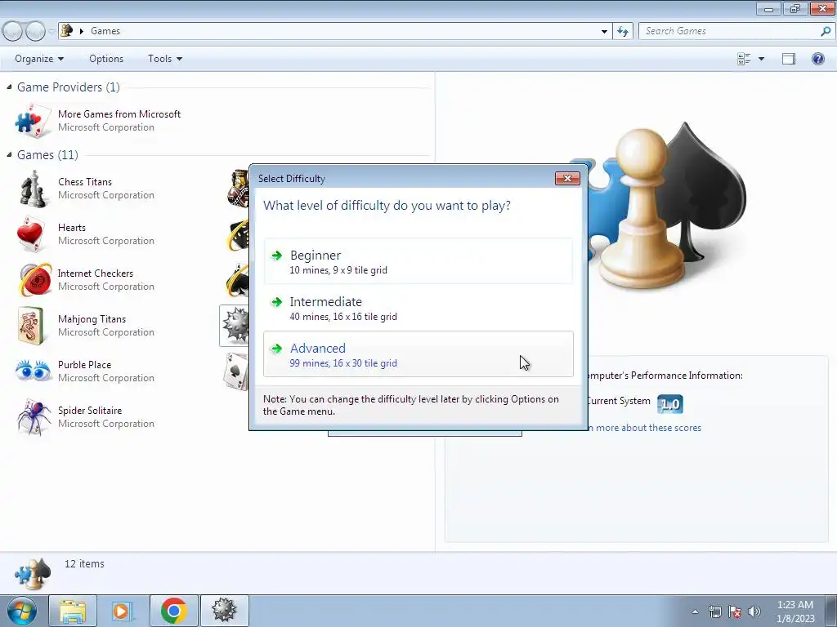This screenshot has width=837, height=627.
Task: Choose Intermediate difficulty
Action: point(418,308)
